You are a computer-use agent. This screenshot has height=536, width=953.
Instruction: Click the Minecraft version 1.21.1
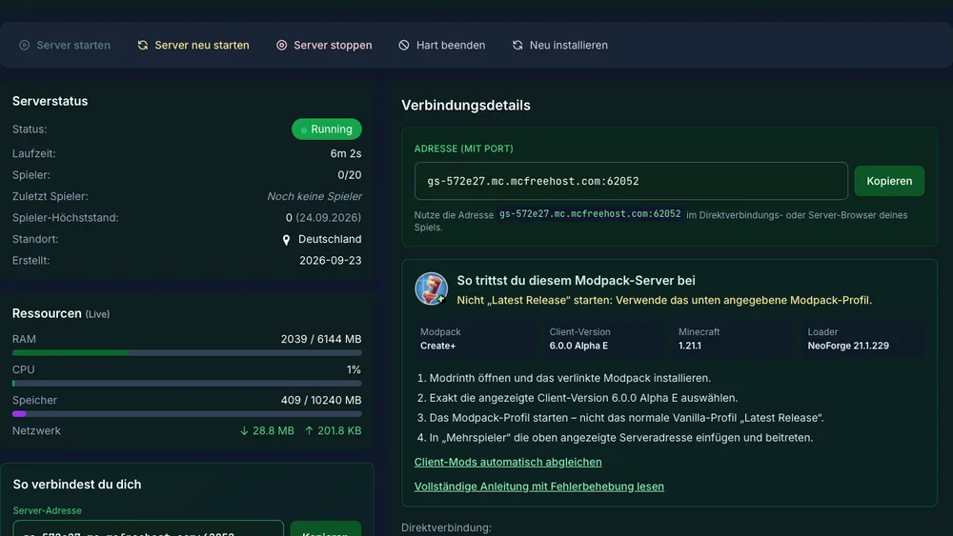(690, 346)
